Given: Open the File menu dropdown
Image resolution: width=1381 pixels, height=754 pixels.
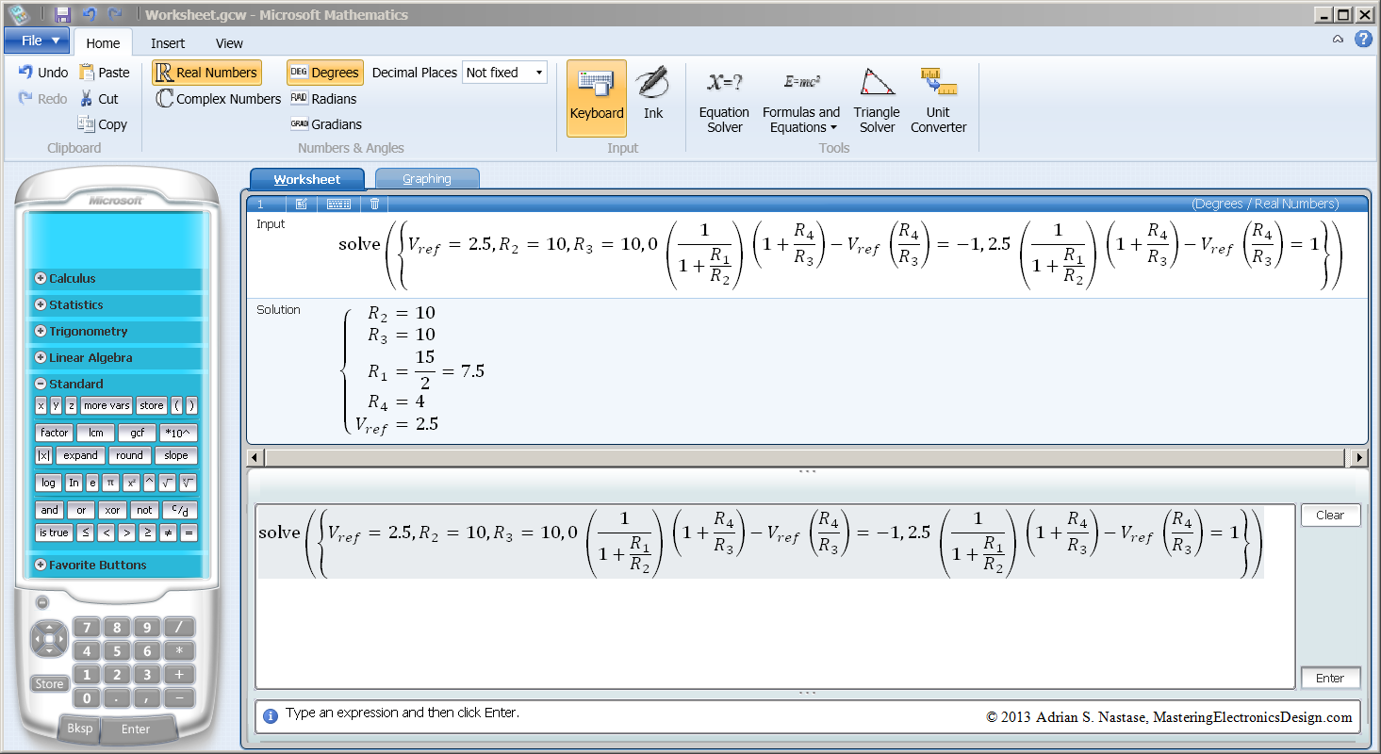Looking at the screenshot, I should [x=37, y=41].
